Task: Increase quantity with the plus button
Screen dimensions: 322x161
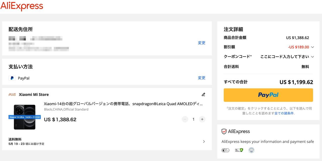Action: (202, 119)
